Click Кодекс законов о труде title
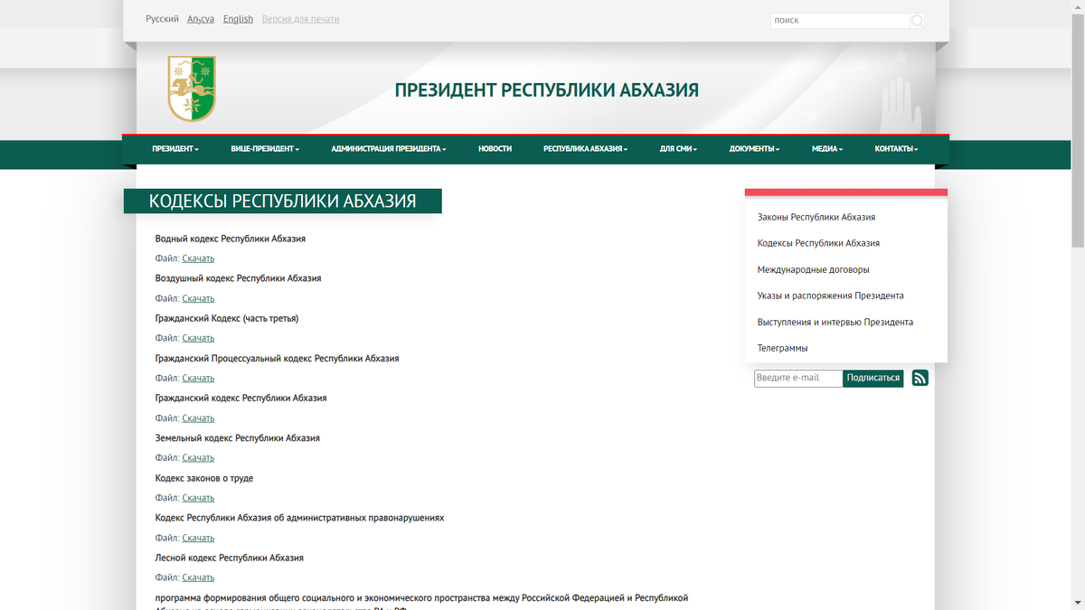 coord(204,478)
